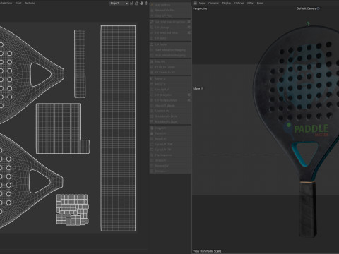
Task: Click first icon right of Project dropdown
Action: click(x=131, y=4)
